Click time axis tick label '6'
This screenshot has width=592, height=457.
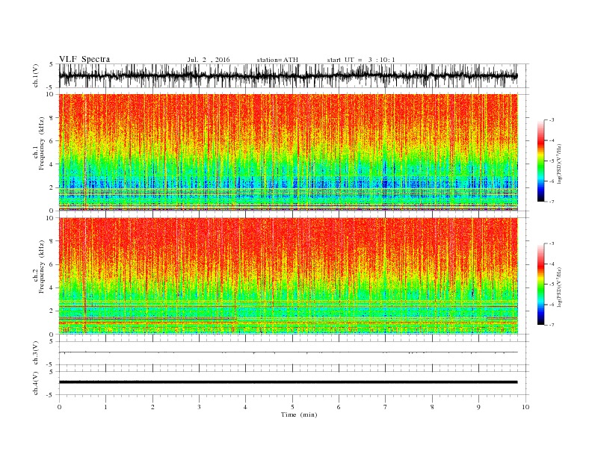339,407
